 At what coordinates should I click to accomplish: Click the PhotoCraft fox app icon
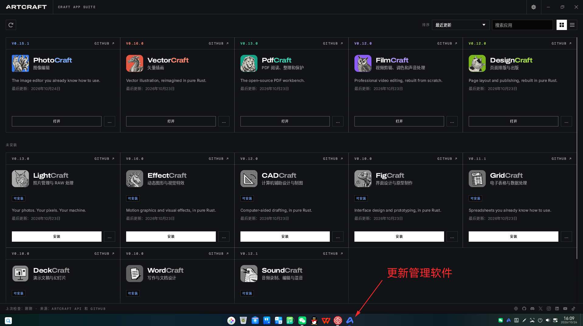(20, 63)
